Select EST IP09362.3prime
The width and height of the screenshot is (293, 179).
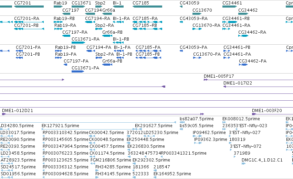tap(198, 143)
